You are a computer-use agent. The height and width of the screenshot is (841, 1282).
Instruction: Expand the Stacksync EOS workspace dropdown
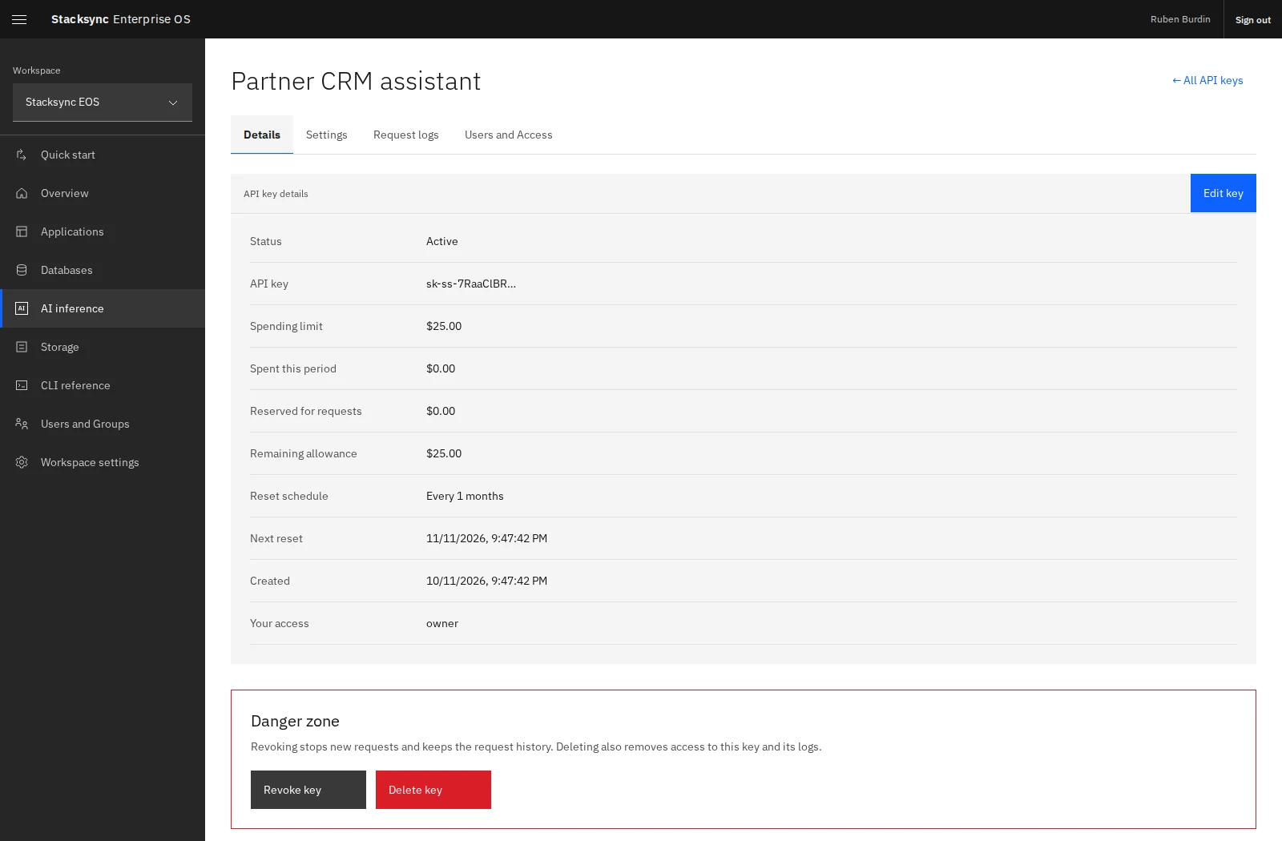click(103, 103)
